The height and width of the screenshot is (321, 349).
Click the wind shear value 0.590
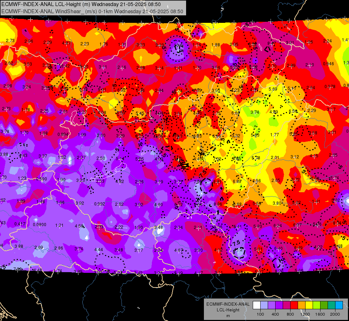41,179
